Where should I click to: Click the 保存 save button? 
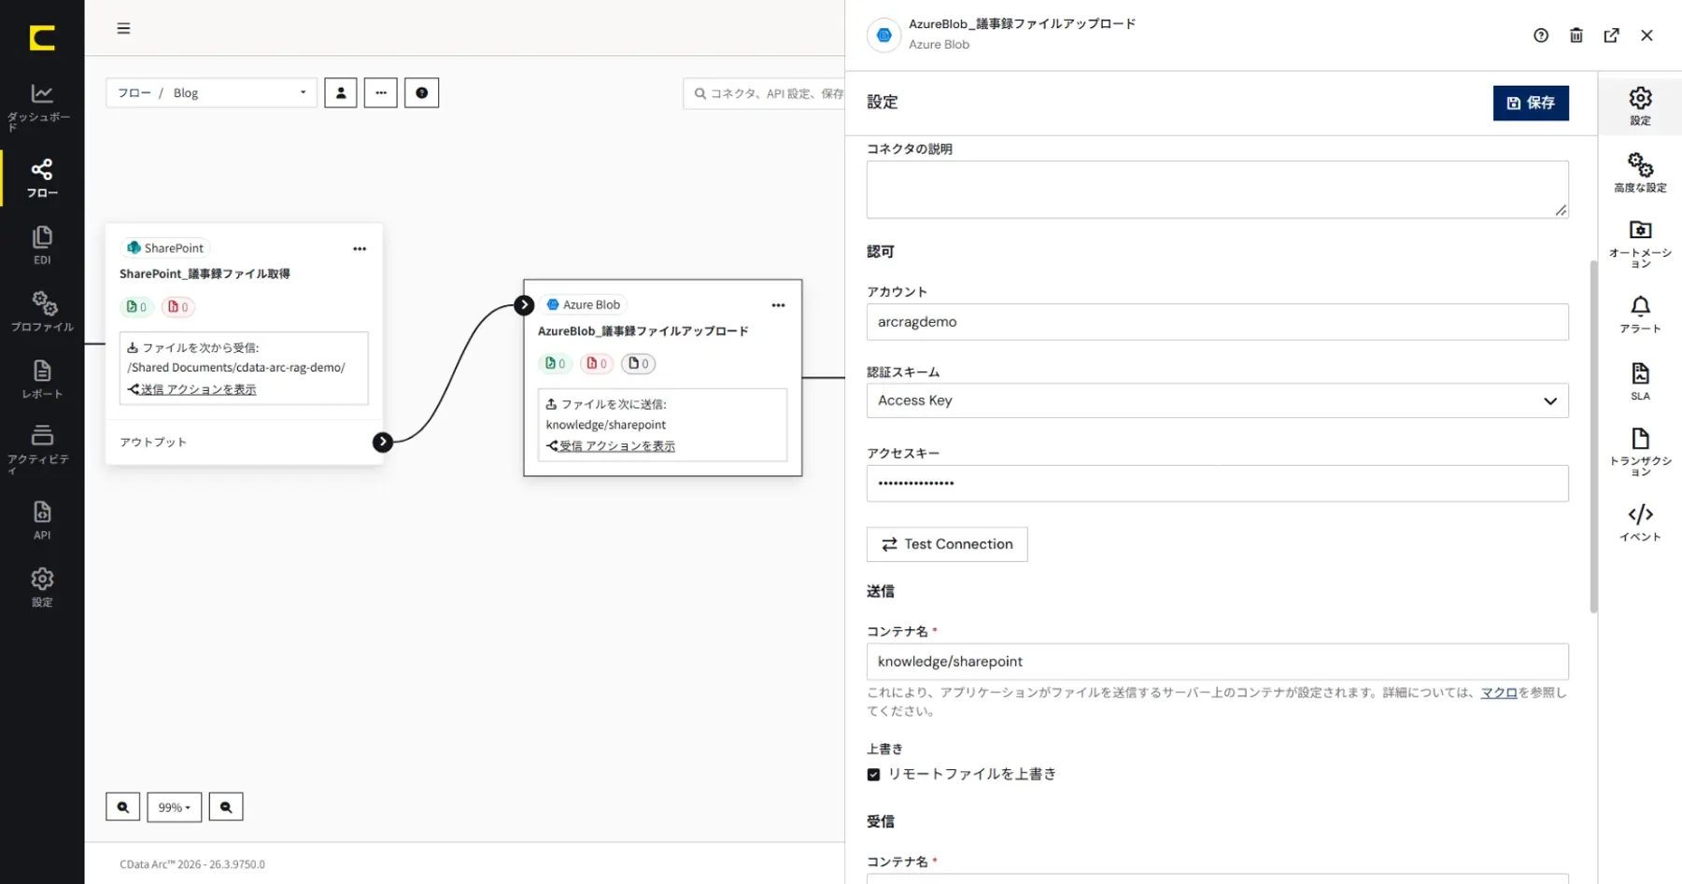pyautogui.click(x=1531, y=103)
